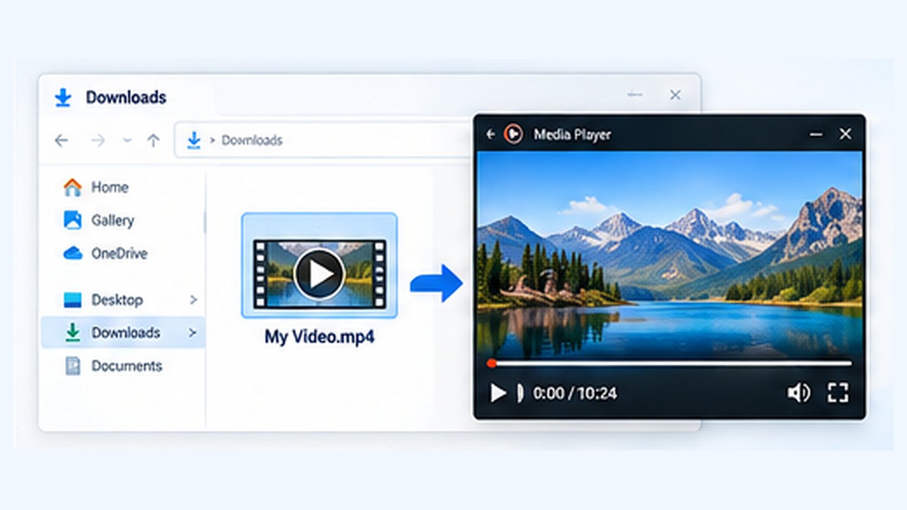Expand the address bar breadcrumb chevron
The image size is (907, 510).
tap(213, 140)
